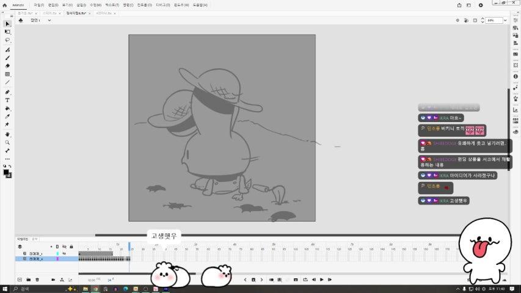Select the Rectangle tool
The image size is (521, 293).
[x=7, y=74]
